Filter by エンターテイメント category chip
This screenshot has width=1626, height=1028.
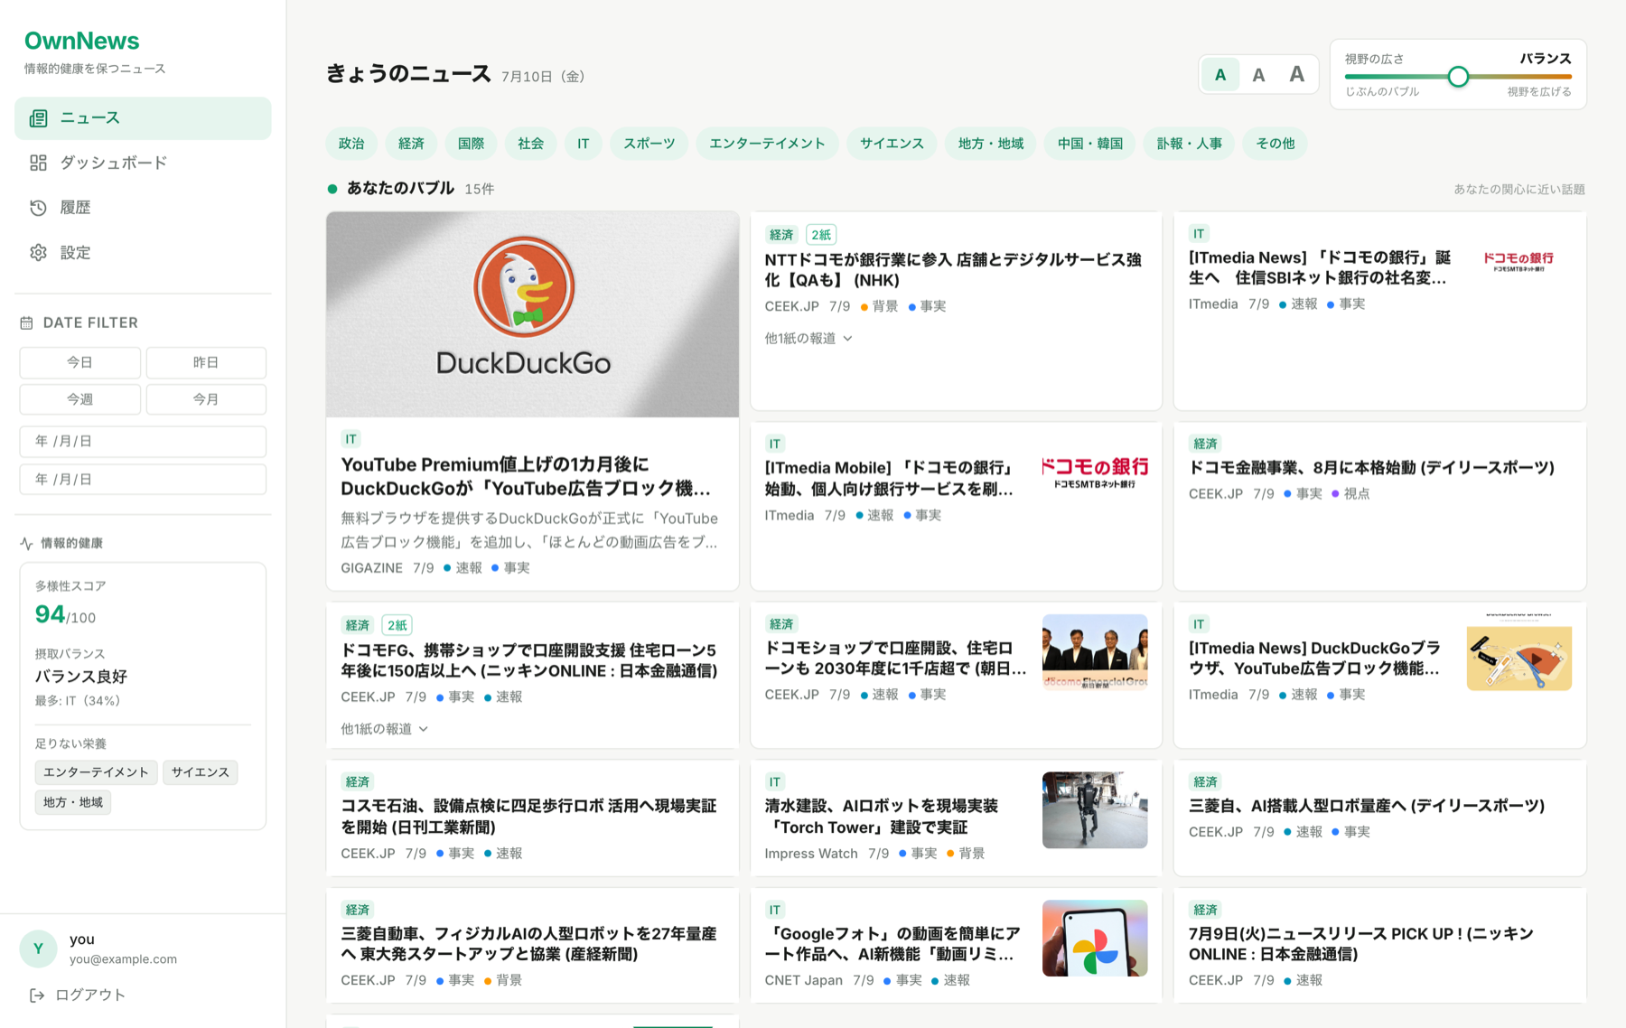[x=767, y=144]
